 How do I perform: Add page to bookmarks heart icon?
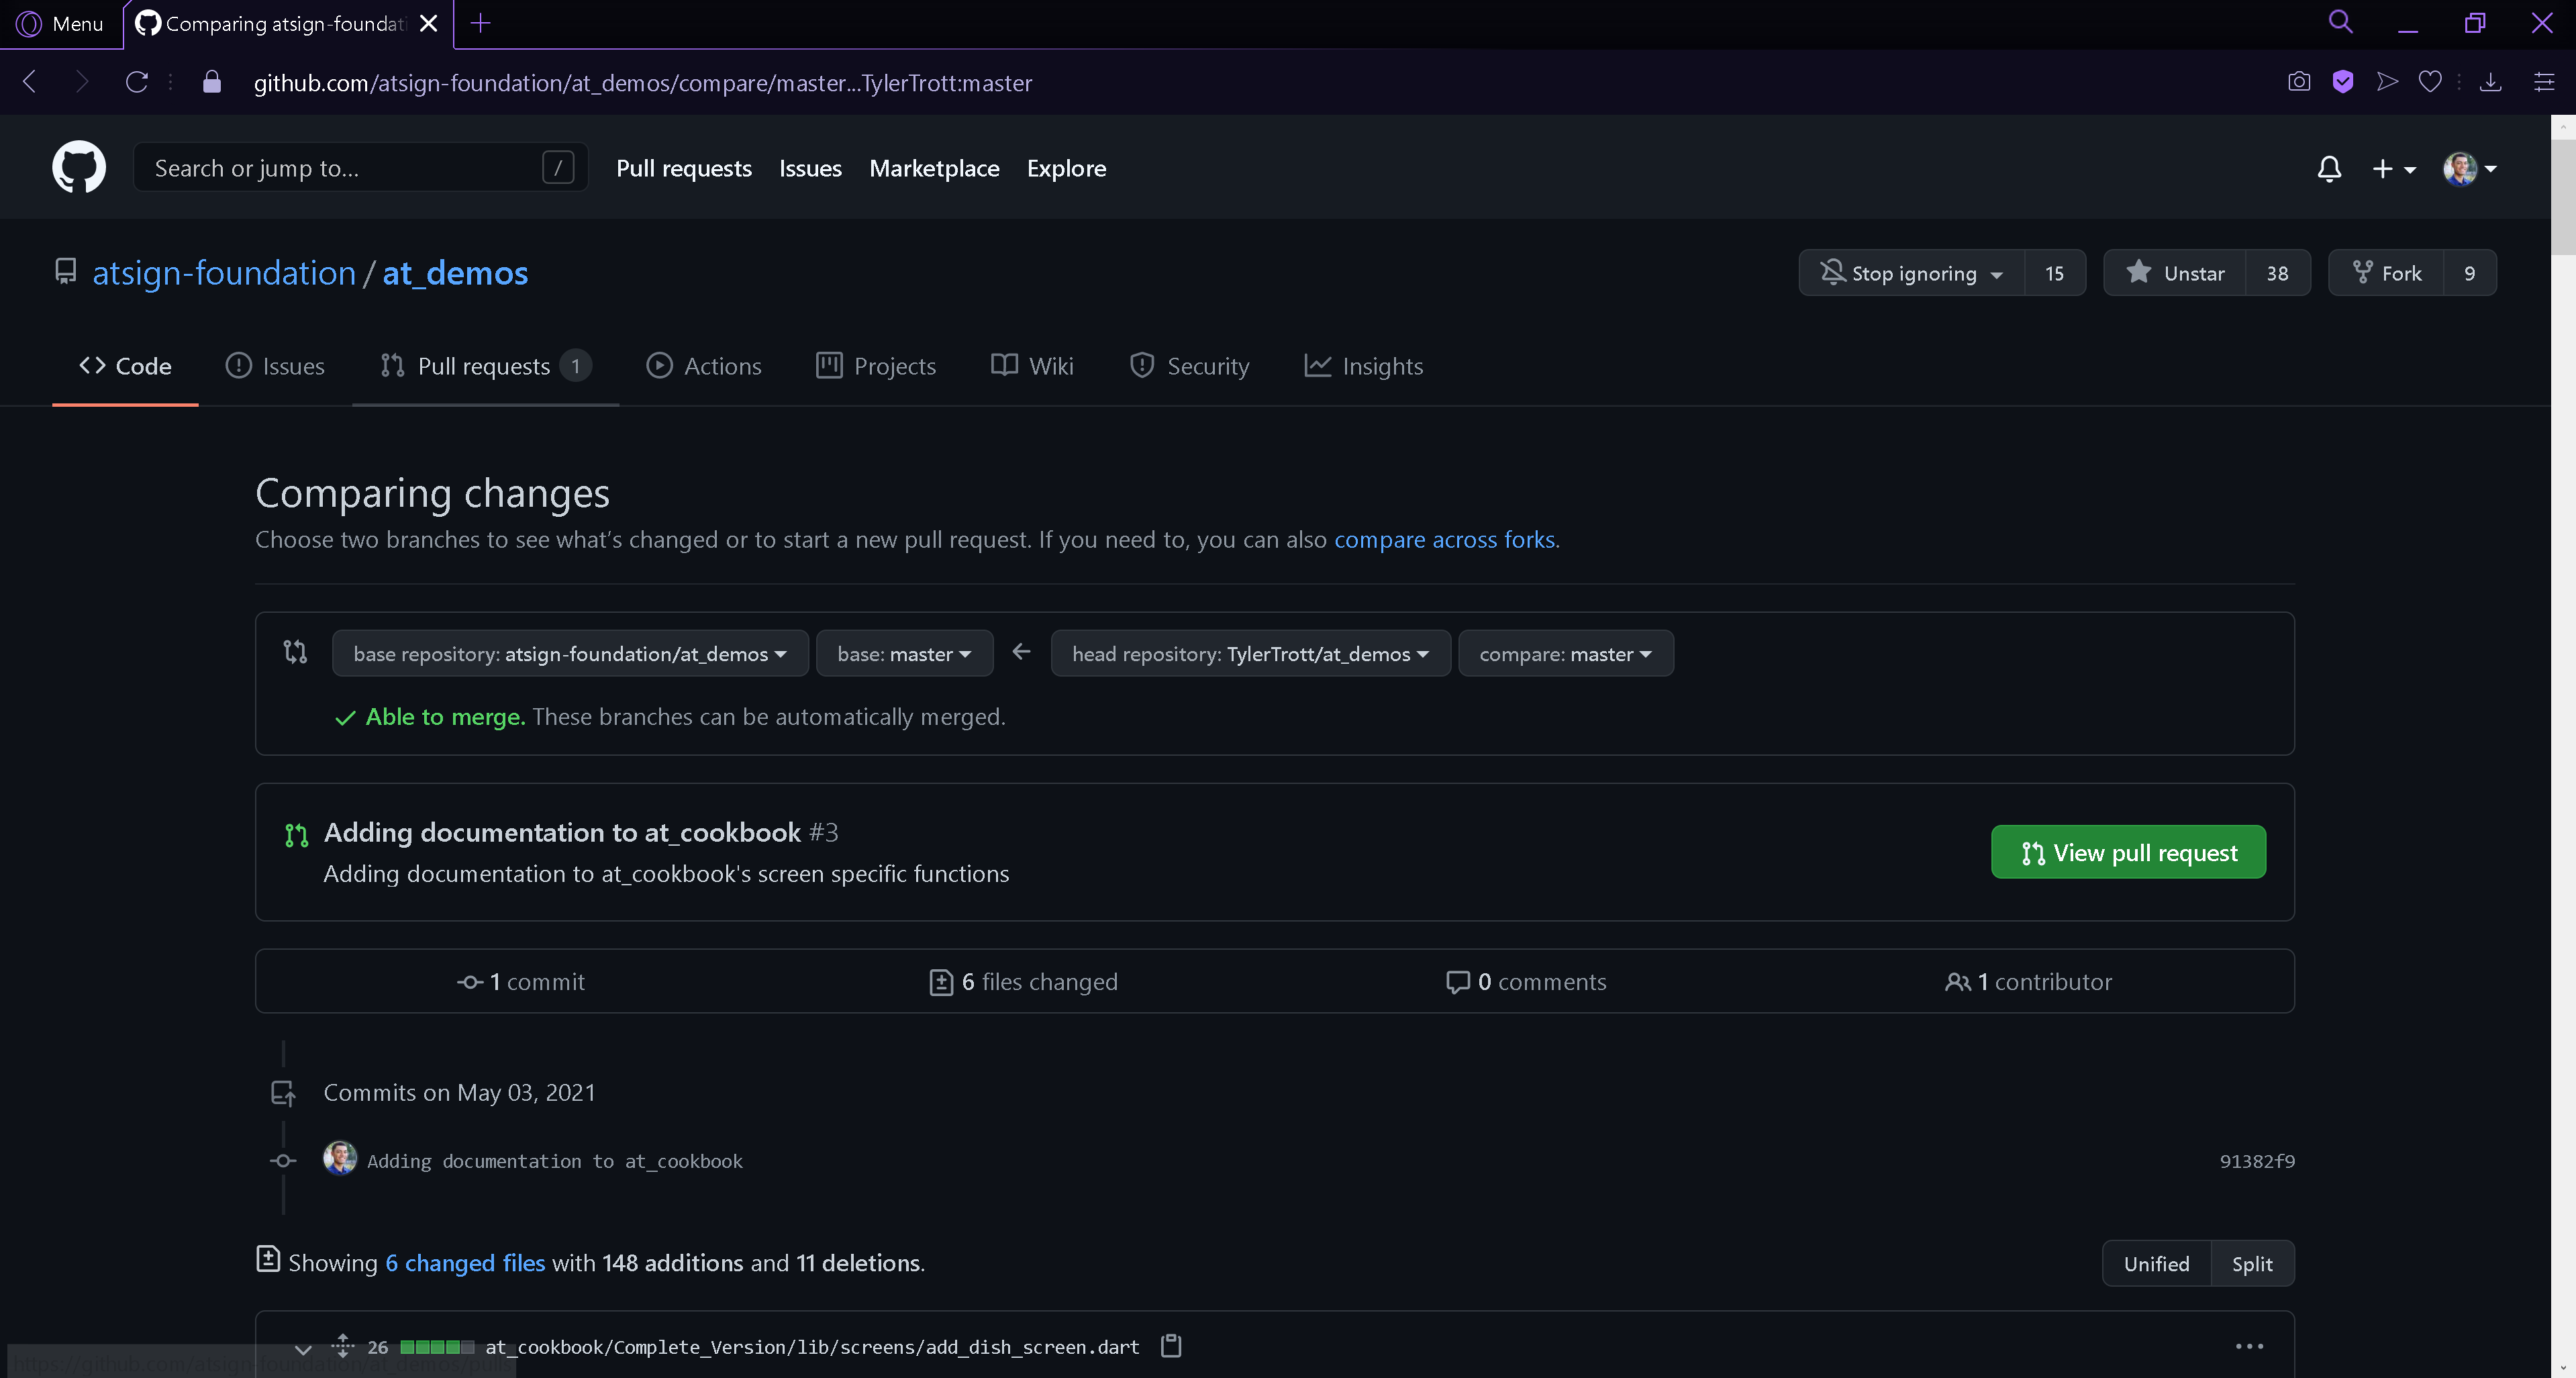2430,82
